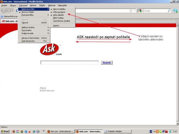Image resolution: width=179 pixels, height=134 pixels.
Task: Click the orange tray icon next to the tray chevron
Action: [157, 132]
